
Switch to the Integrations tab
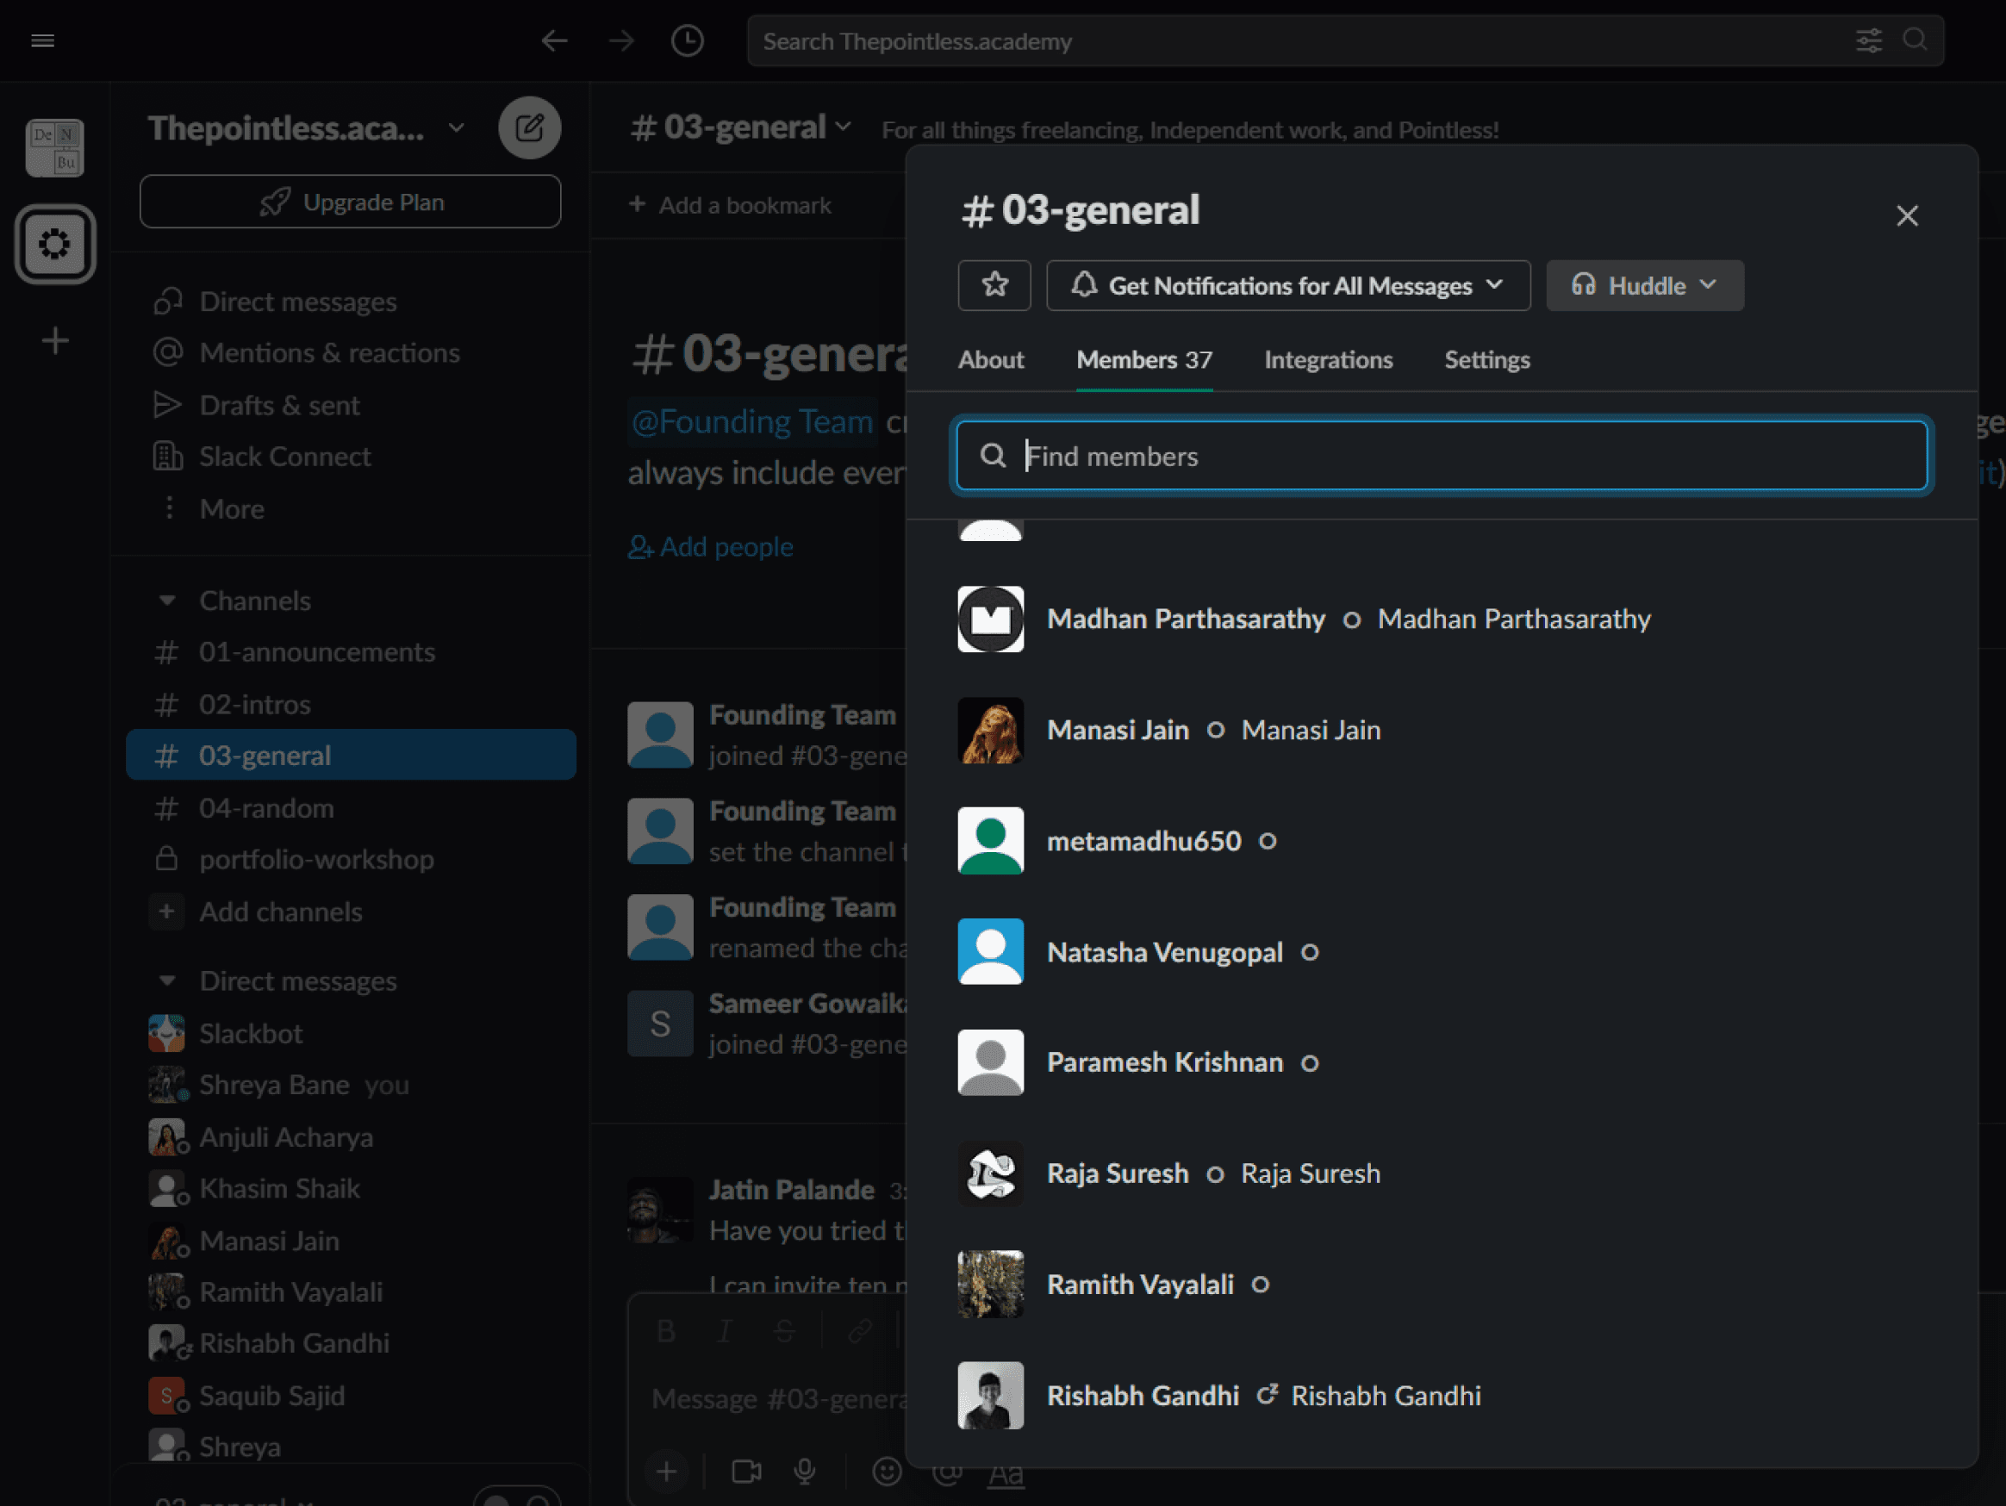(x=1328, y=360)
